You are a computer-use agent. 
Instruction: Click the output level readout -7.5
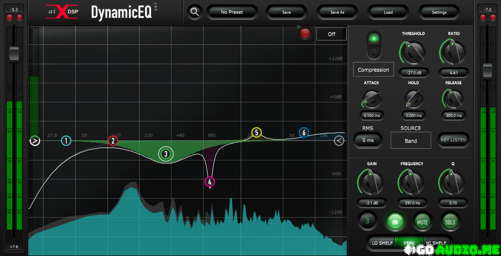[488, 9]
